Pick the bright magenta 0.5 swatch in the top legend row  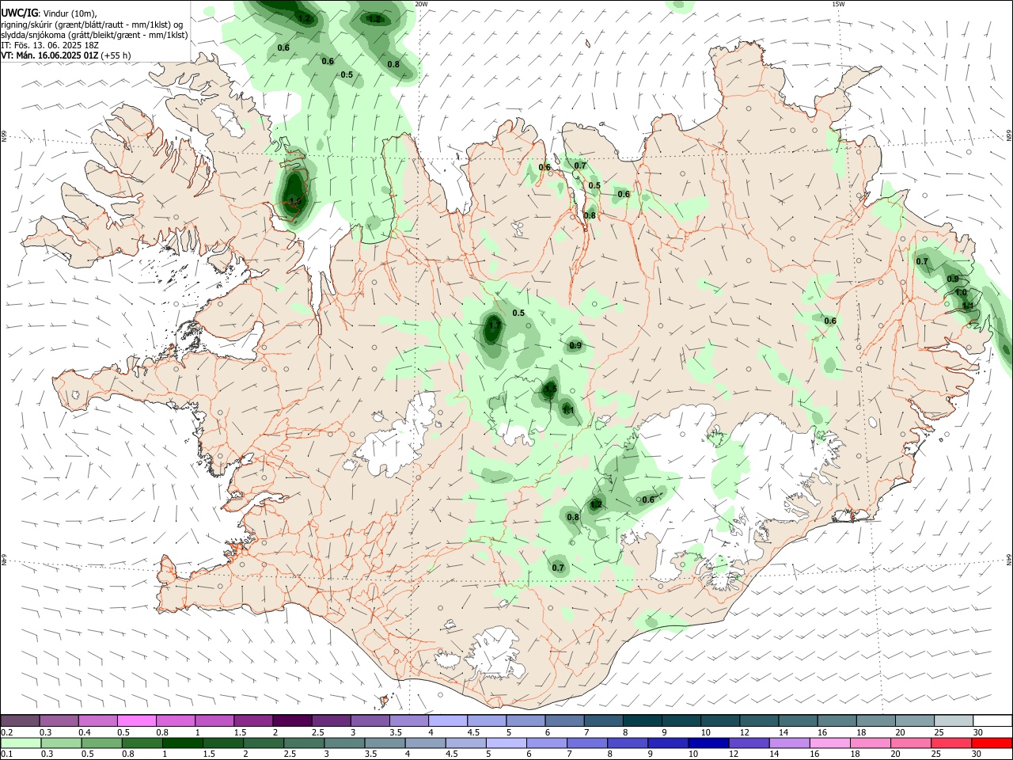136,721
